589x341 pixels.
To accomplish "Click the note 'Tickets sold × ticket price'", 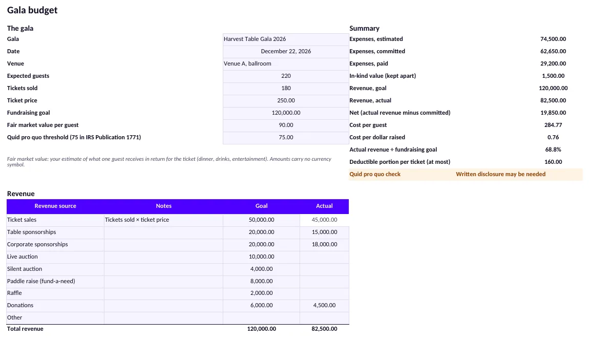I will tap(137, 220).
